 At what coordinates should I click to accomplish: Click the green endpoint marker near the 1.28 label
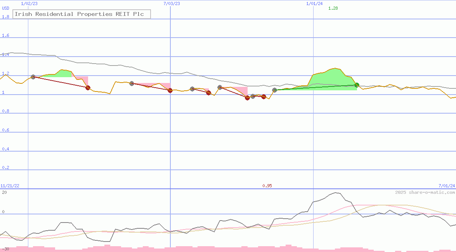point(357,85)
